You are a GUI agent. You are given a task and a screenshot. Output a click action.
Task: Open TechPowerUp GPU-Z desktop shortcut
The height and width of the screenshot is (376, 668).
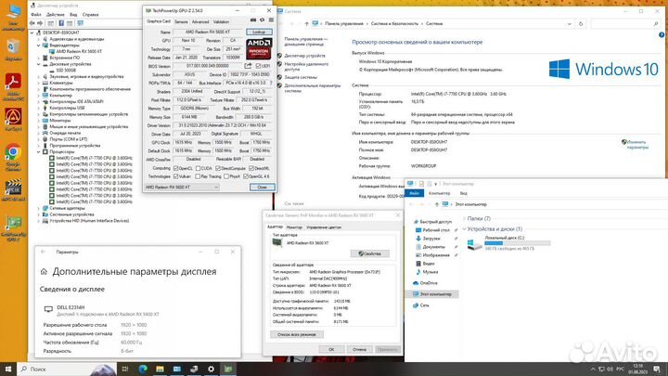pyautogui.click(x=13, y=223)
